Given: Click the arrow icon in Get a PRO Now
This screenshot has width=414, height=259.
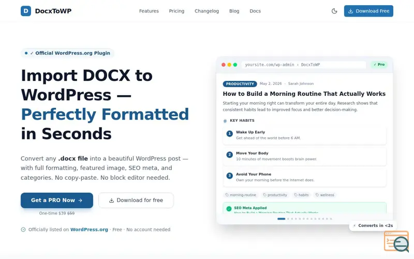Looking at the screenshot, I should tap(80, 200).
